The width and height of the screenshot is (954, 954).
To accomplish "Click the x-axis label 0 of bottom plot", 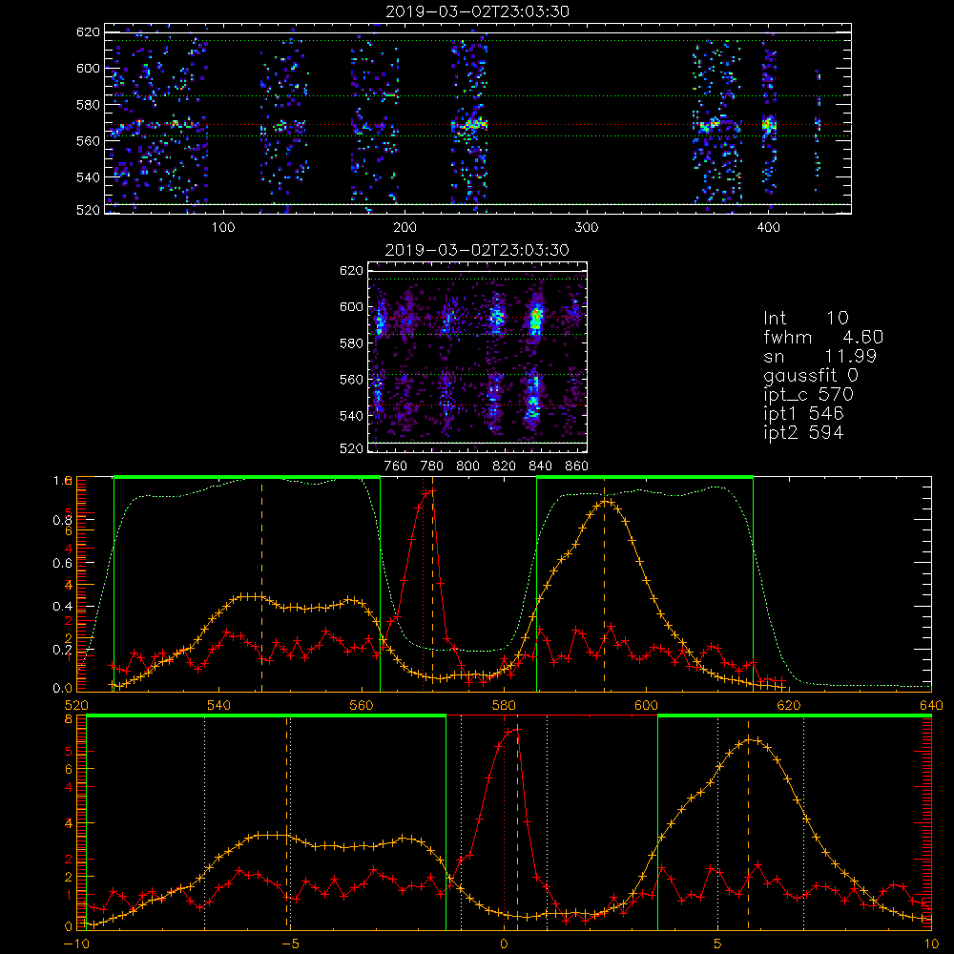I will tap(504, 944).
